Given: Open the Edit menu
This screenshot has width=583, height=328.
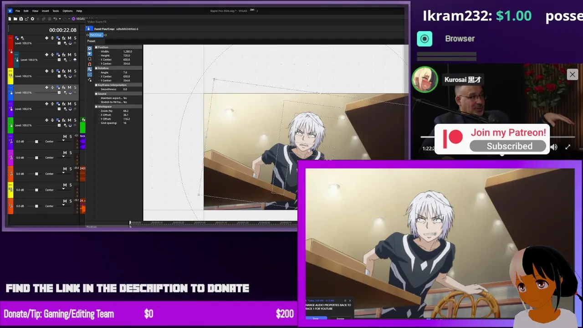Looking at the screenshot, I should [26, 11].
